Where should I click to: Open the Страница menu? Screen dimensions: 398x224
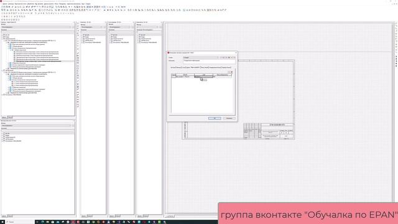click(11, 4)
